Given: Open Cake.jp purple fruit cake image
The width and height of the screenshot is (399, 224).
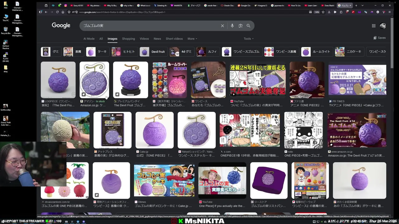Looking at the screenshot, I should 155,130.
